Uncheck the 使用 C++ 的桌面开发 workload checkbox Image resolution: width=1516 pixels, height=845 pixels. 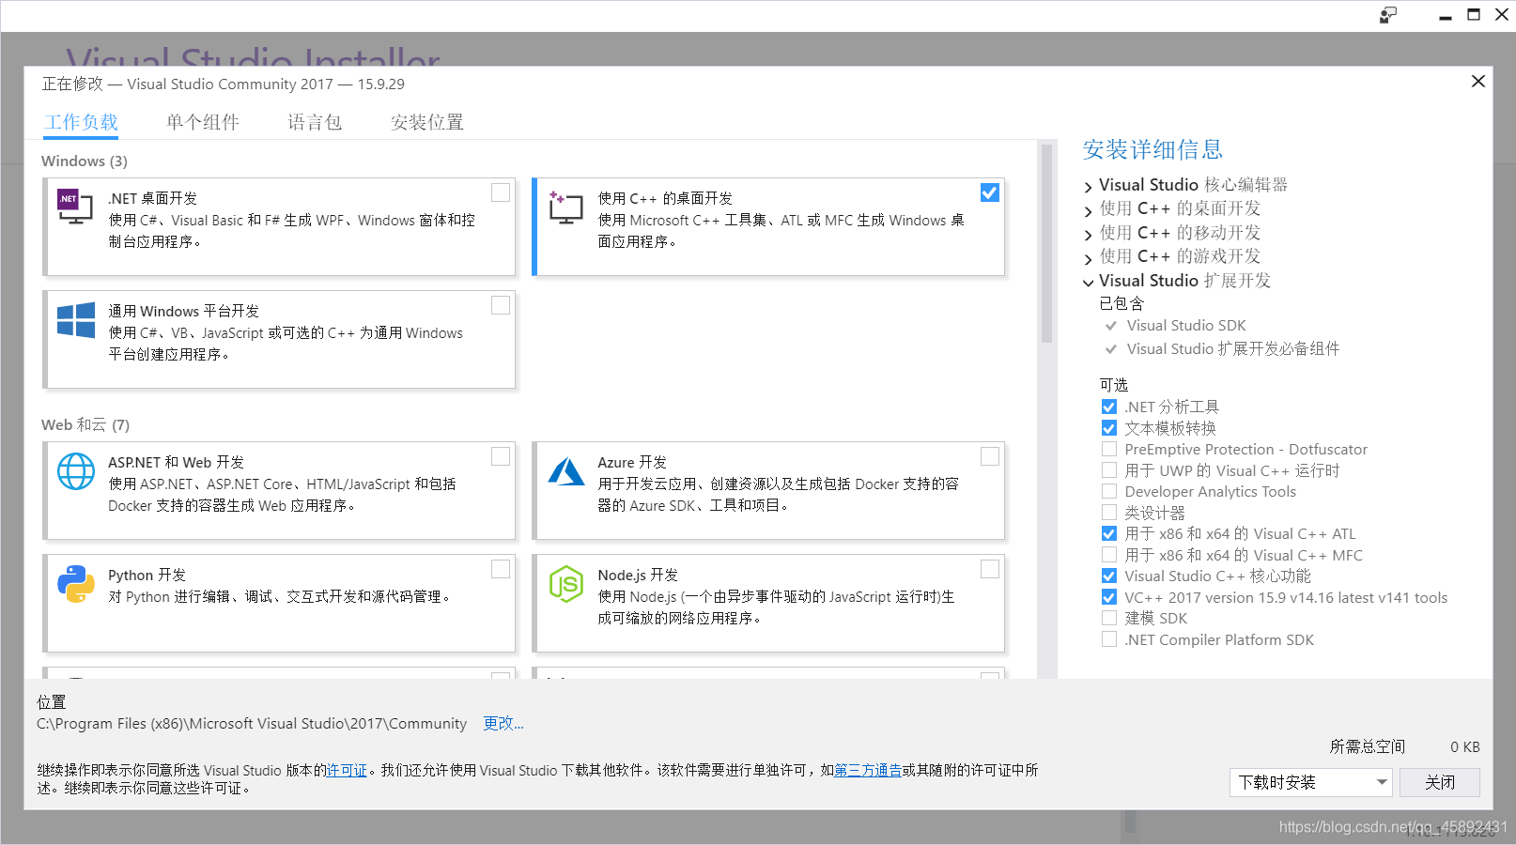click(990, 192)
